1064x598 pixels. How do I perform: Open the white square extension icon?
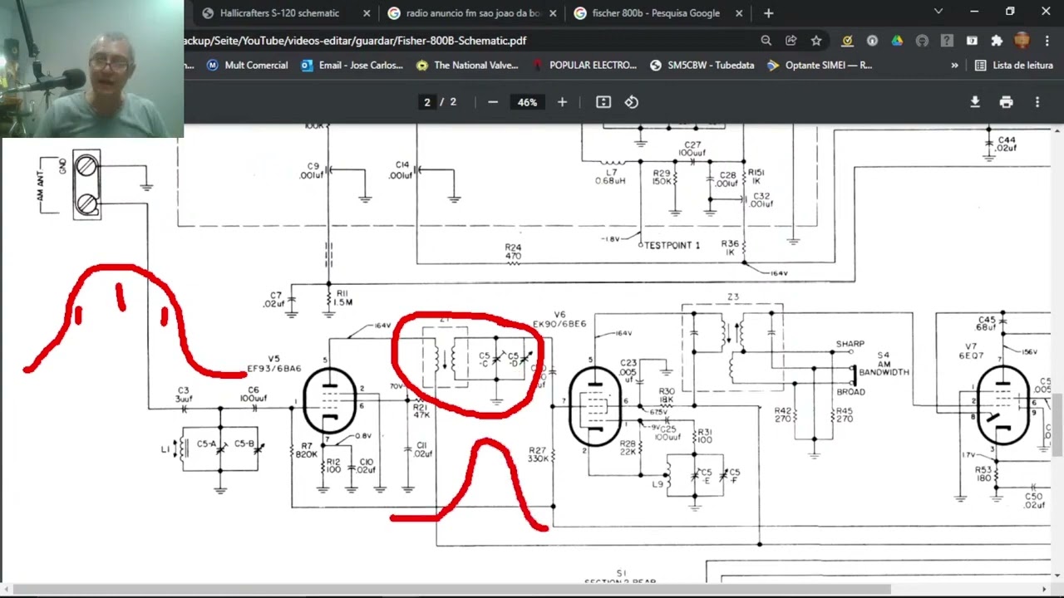click(x=972, y=41)
